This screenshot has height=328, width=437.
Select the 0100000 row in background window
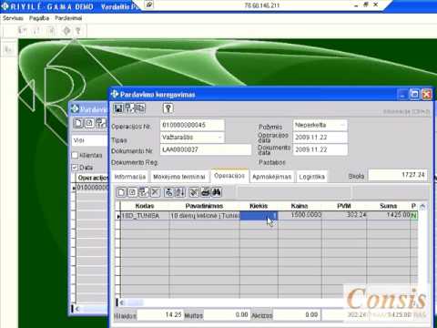click(92, 188)
